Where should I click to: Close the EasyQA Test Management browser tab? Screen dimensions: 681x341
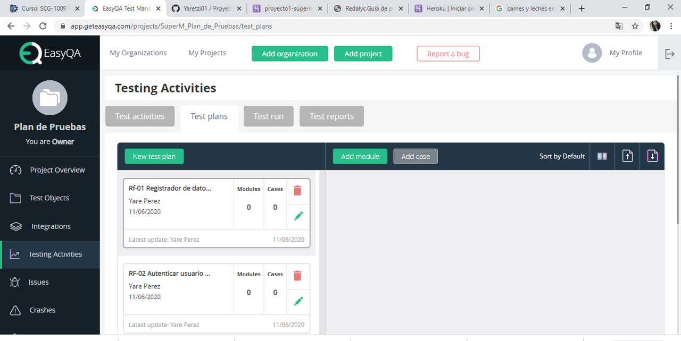(x=158, y=8)
